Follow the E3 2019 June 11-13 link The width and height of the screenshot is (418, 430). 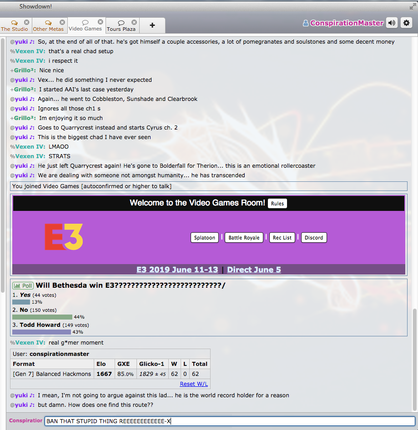[177, 270]
